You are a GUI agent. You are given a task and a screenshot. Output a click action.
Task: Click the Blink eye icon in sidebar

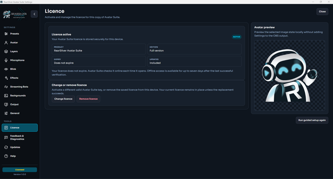pos(6,69)
